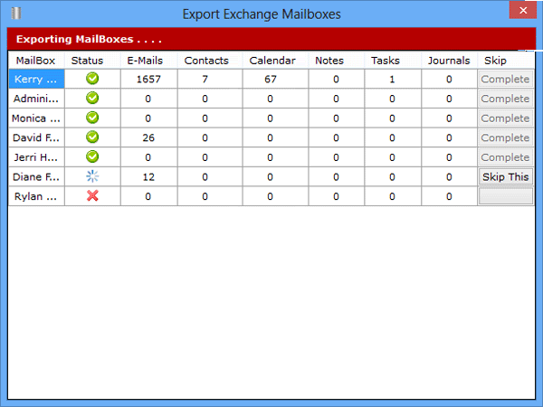
Task: Click the Journals value 0 for Kerry
Action: point(449,80)
